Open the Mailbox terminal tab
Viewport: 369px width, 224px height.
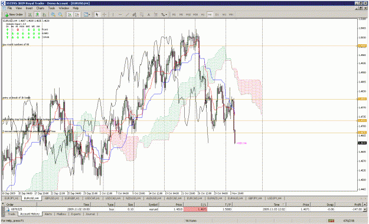(61, 214)
